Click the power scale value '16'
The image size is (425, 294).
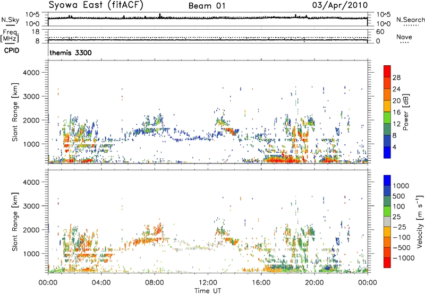396,113
